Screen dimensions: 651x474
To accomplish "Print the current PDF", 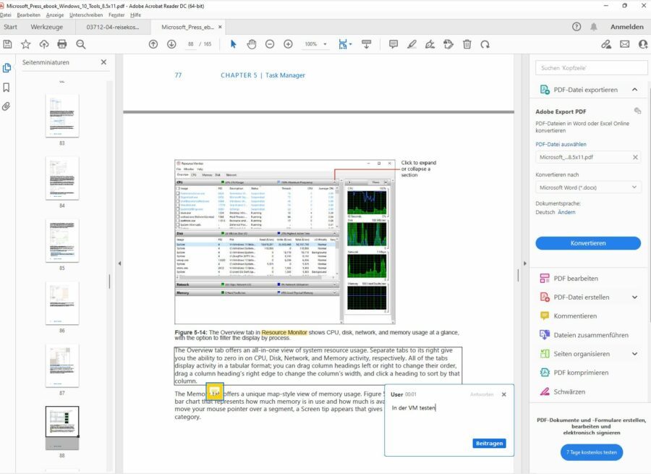I will pos(61,43).
